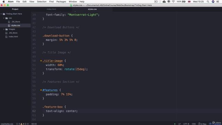The height and width of the screenshot is (125, 222).
Task: Click line number 50 in gutter
Action: click(x=34, y=61)
